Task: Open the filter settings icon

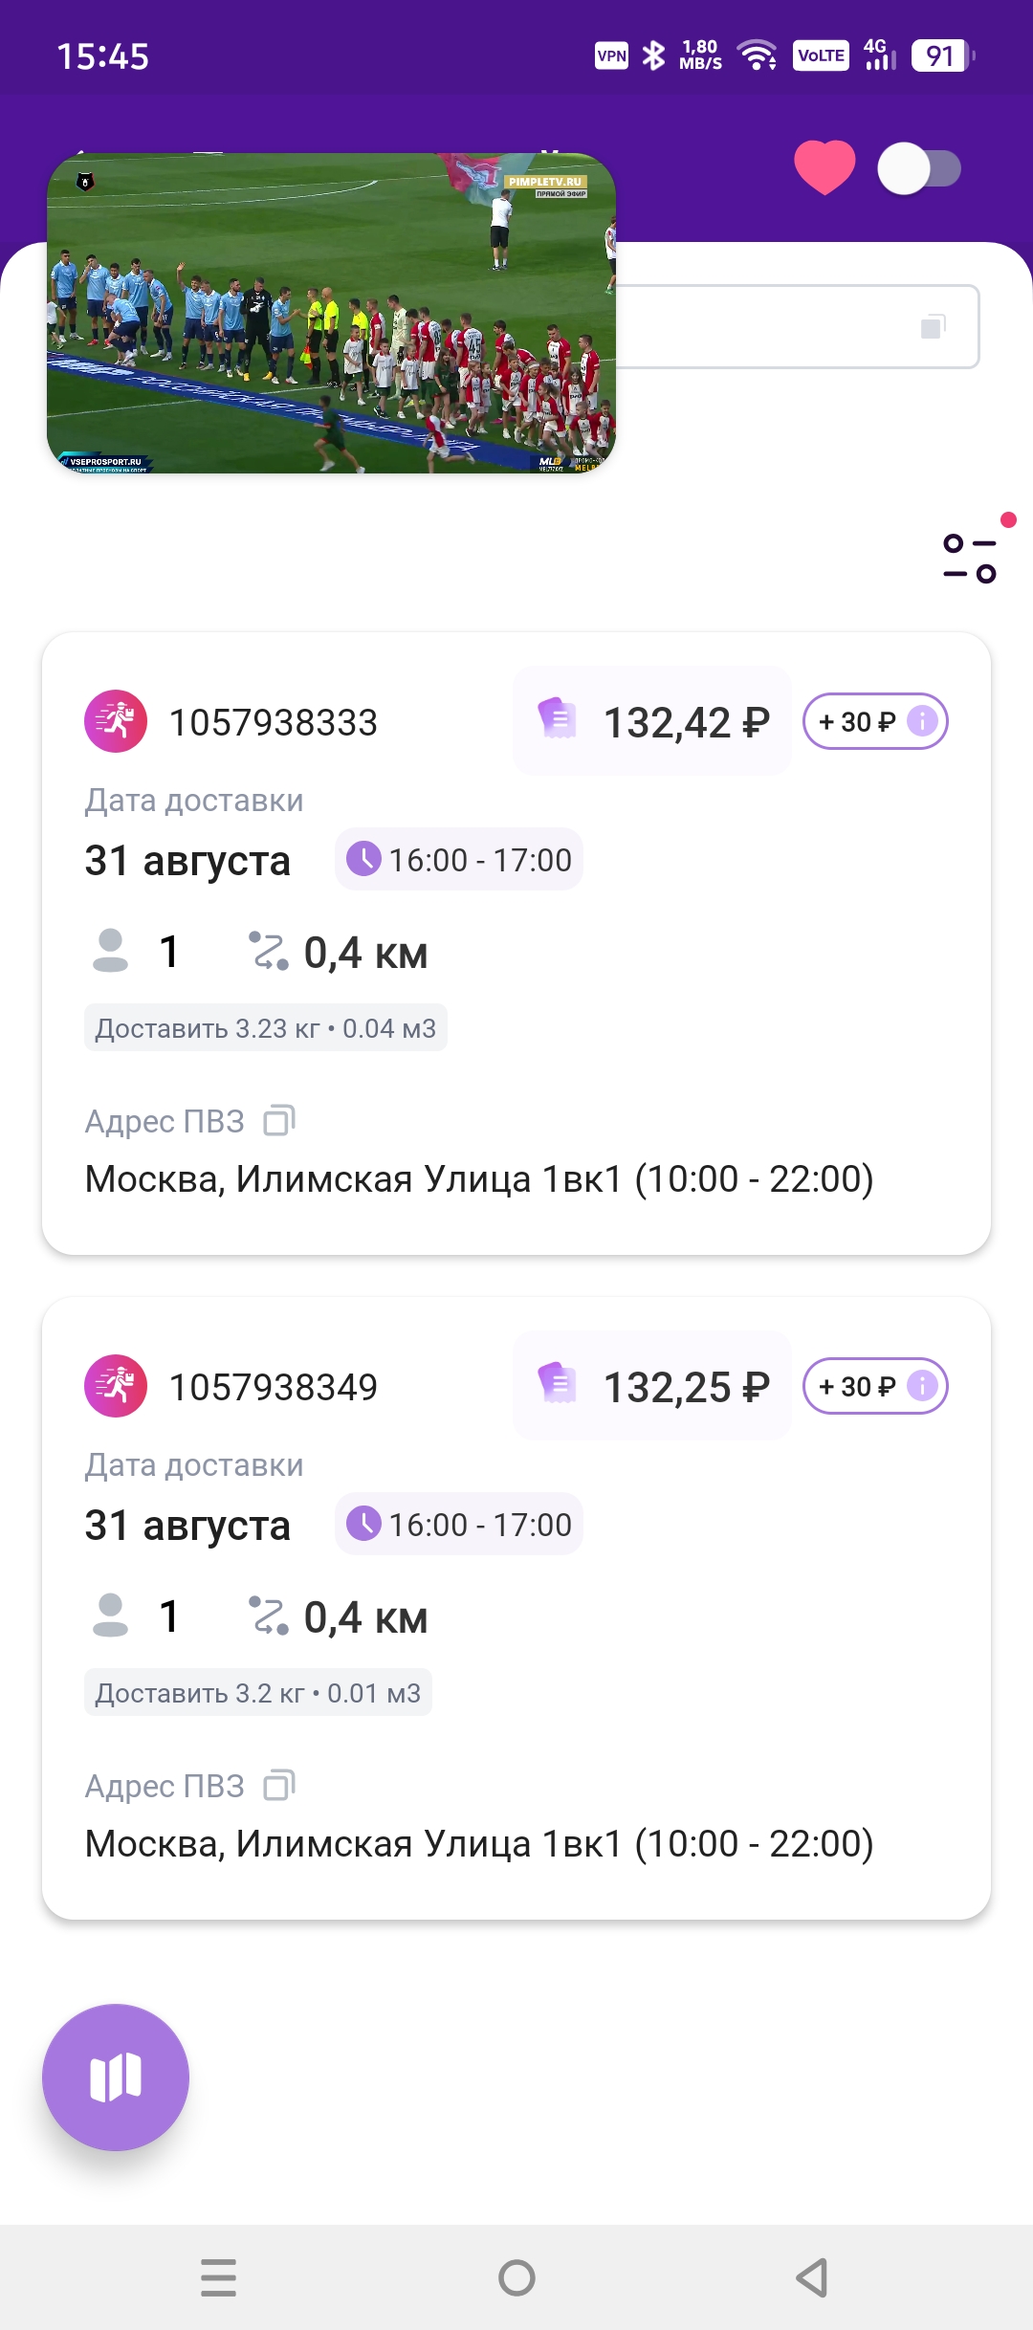Action: click(x=970, y=558)
